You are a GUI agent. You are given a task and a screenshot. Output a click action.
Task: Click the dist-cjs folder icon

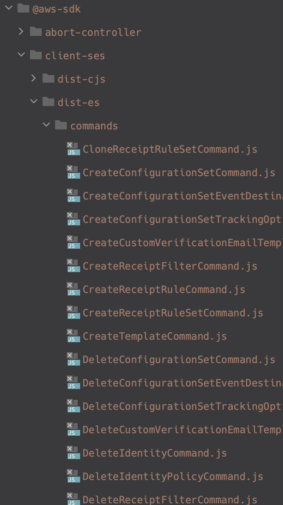48,78
